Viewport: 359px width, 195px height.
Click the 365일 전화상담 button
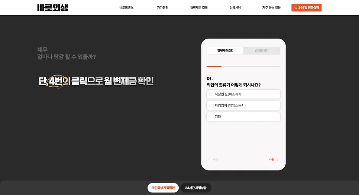tap(306, 7)
